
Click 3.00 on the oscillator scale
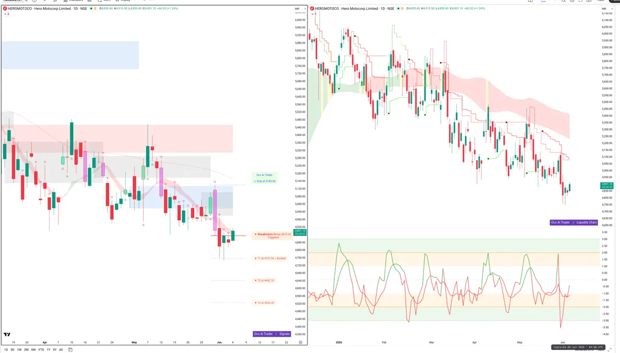(x=605, y=239)
